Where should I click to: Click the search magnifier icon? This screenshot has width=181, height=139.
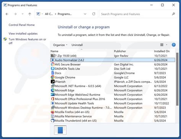(173, 14)
